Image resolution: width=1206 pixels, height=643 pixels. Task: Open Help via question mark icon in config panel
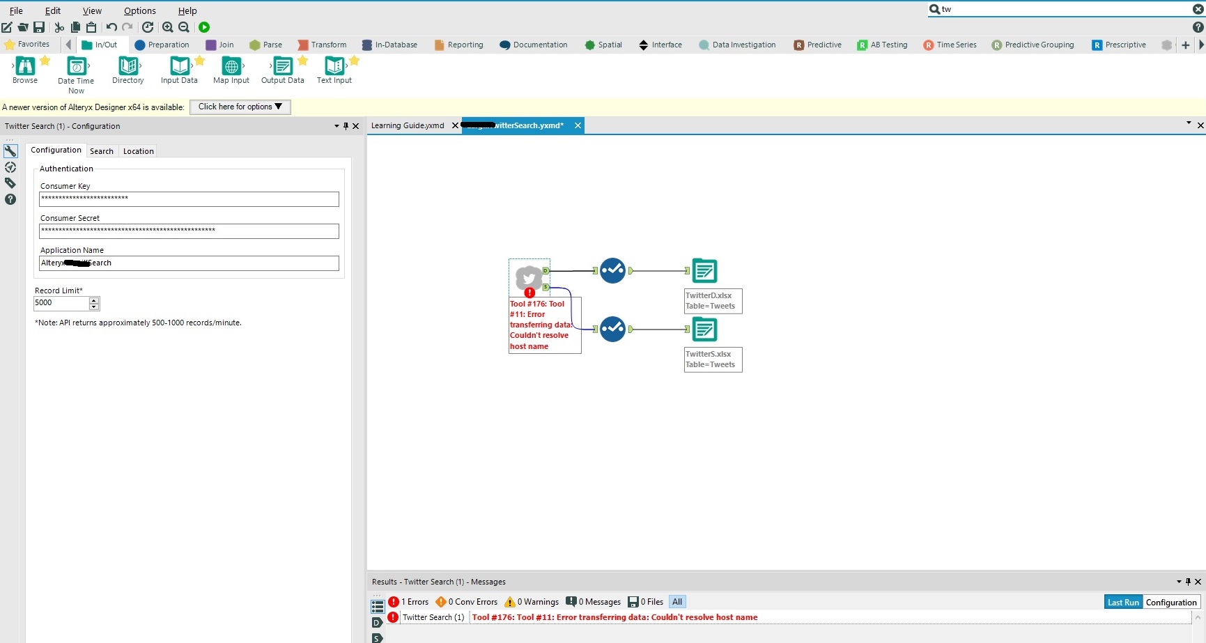[10, 200]
